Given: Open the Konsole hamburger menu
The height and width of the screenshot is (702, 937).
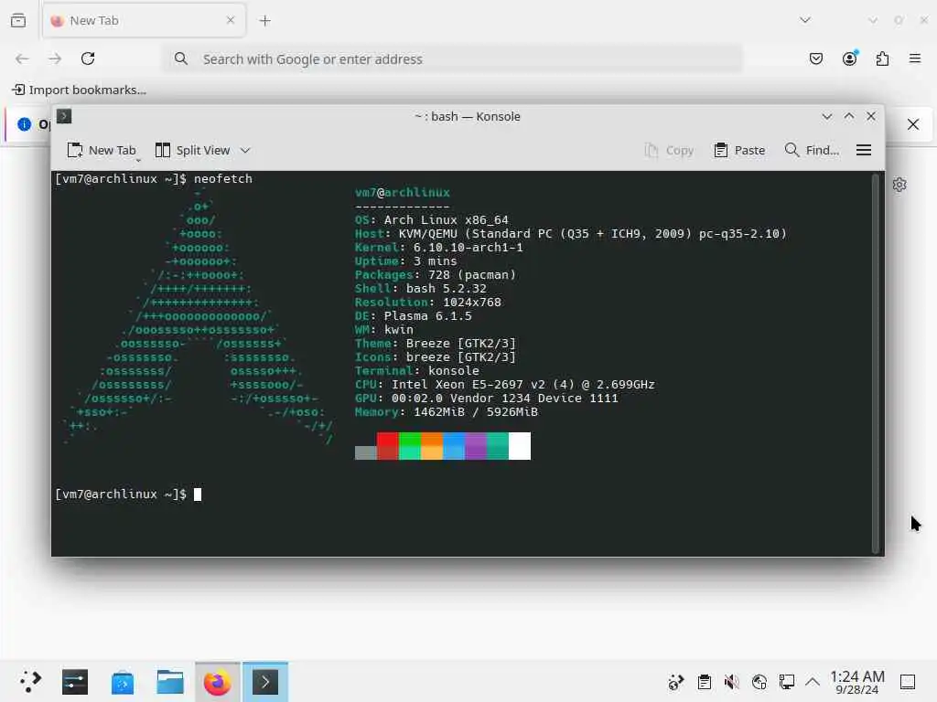Looking at the screenshot, I should pos(864,151).
